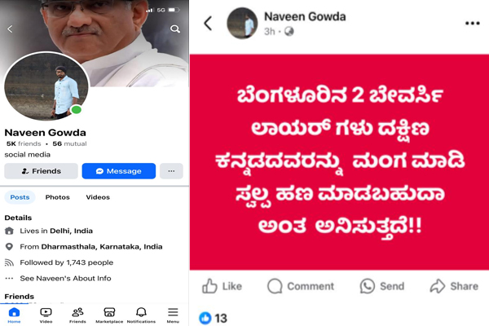489x326 pixels.
Task: Send the post via WhatsApp Send
Action: (x=382, y=286)
